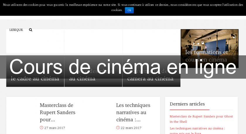Click clock icon beside 22 mars 2017
Viewport: 246px width, 134px height.
118,128
